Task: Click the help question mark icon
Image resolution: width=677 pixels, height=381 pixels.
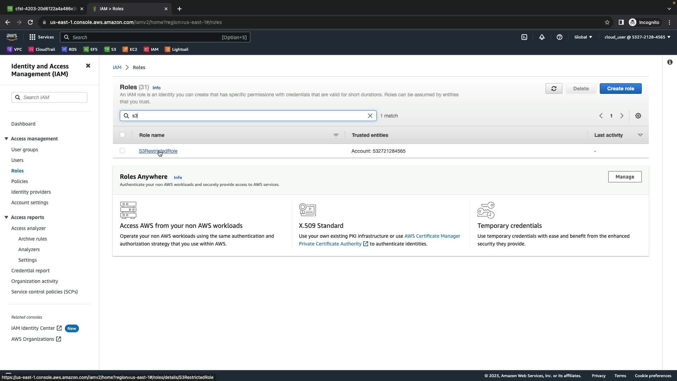Action: click(x=560, y=37)
